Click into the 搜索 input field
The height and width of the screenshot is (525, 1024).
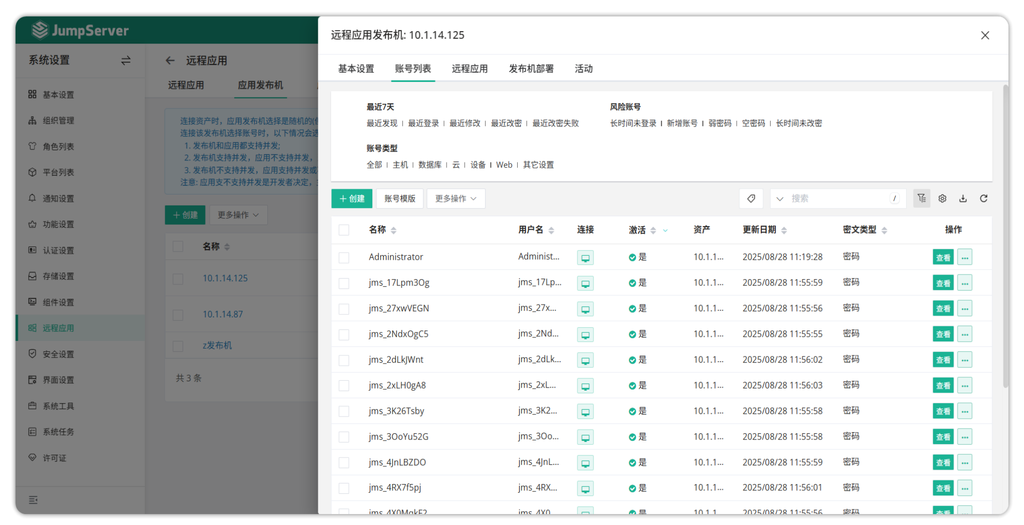[836, 199]
